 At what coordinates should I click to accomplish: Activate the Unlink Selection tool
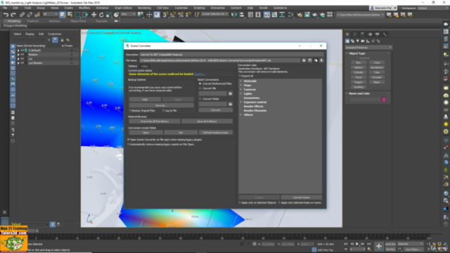30,15
